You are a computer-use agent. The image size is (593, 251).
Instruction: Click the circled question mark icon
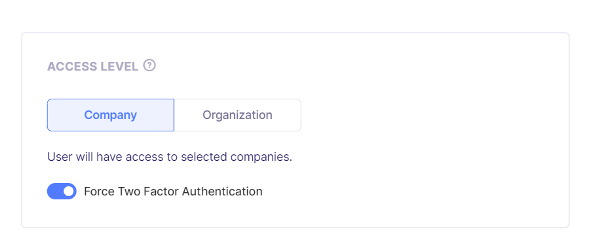149,65
